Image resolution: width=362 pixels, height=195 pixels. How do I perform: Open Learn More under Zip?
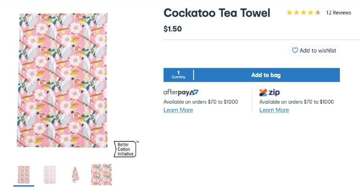274,110
